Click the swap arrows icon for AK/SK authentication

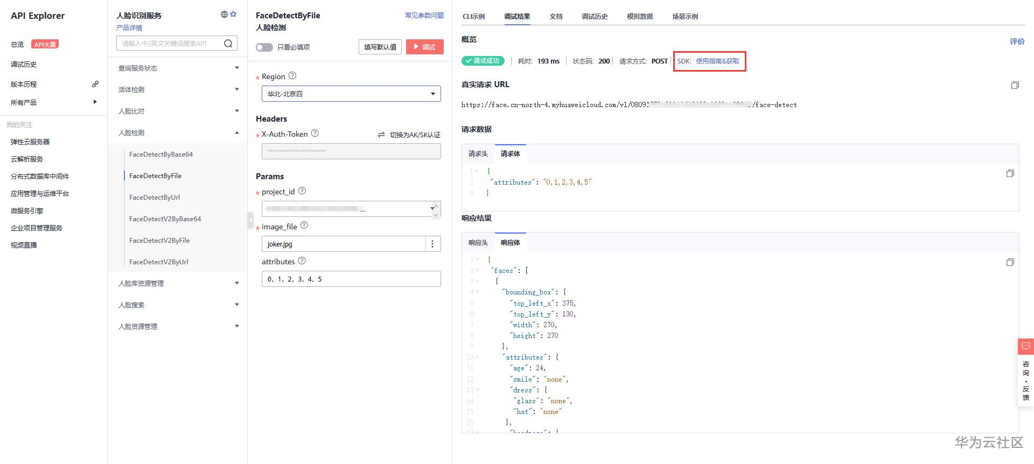click(381, 135)
